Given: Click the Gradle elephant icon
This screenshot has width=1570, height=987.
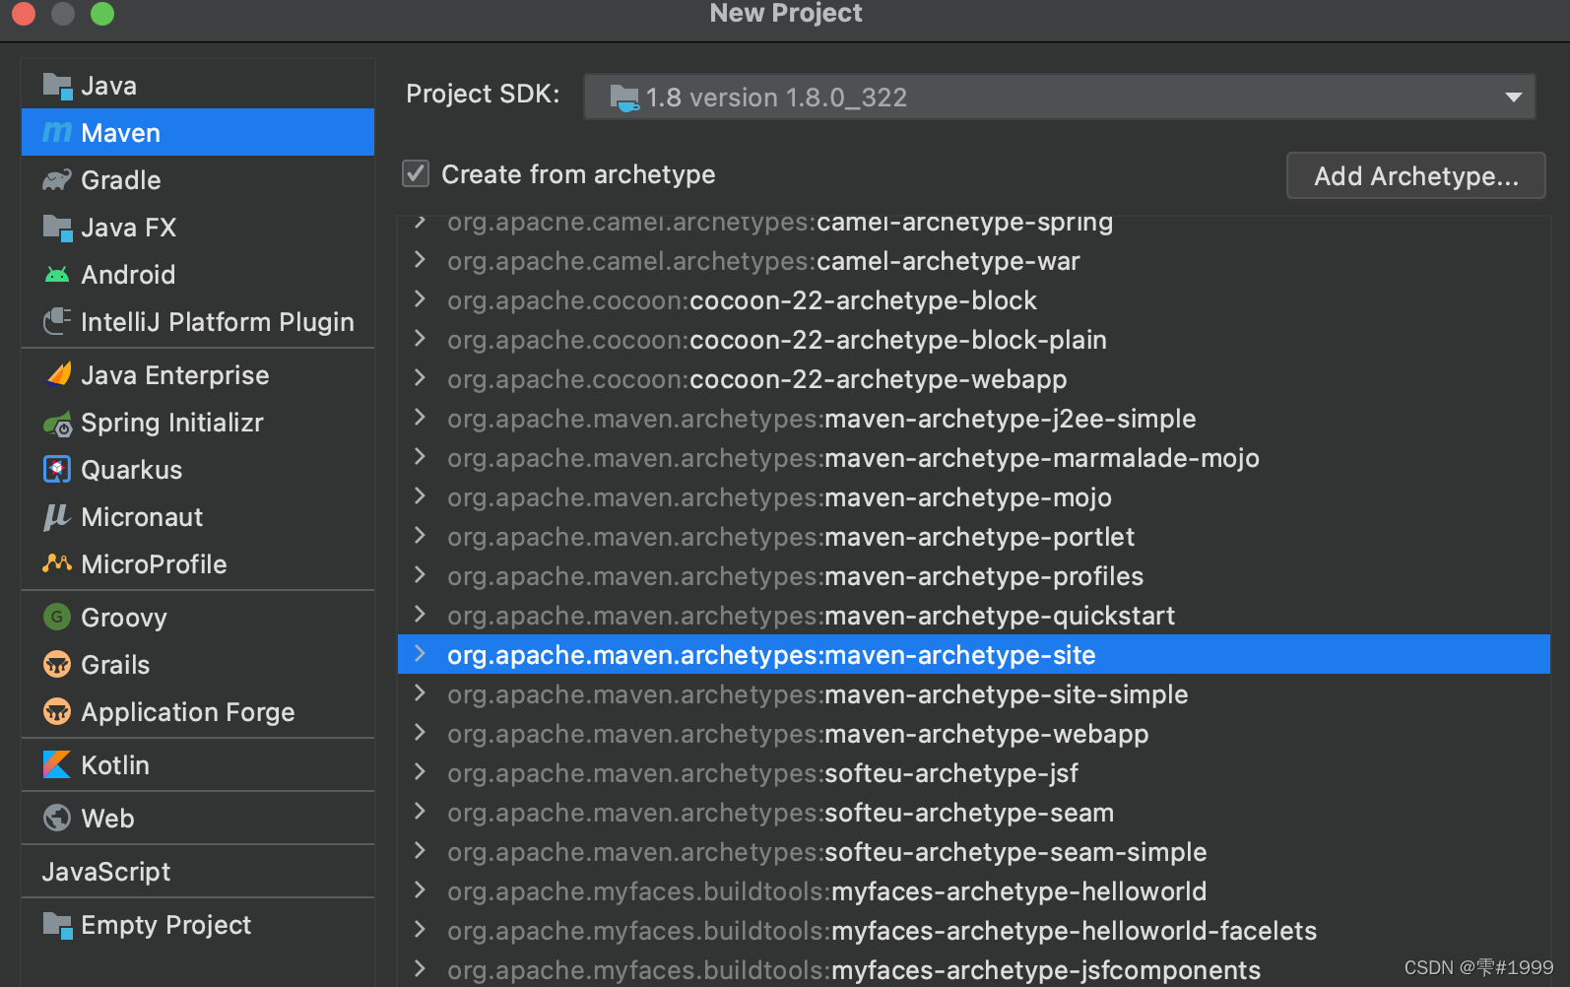Looking at the screenshot, I should [x=57, y=180].
